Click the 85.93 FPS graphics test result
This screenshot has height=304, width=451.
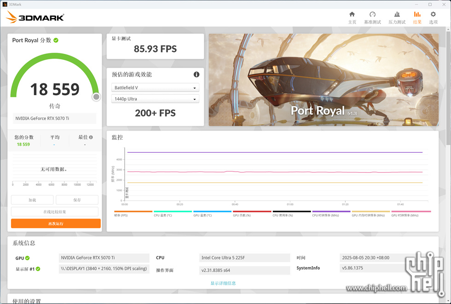click(156, 49)
